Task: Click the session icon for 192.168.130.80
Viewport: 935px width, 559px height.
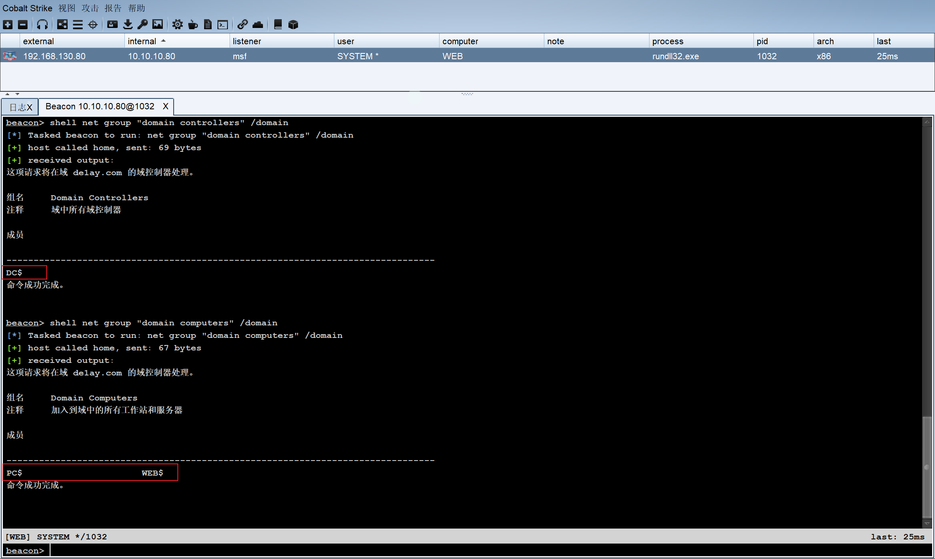Action: tap(10, 56)
